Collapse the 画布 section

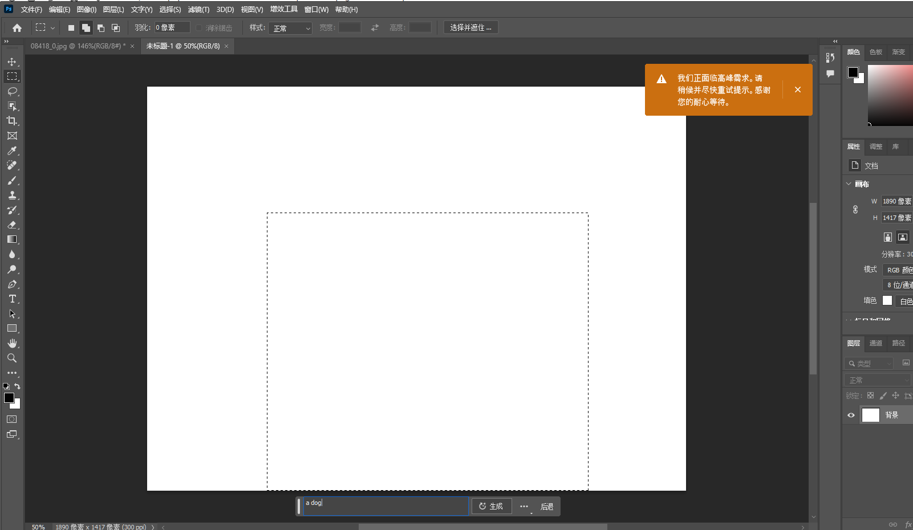[x=849, y=184]
